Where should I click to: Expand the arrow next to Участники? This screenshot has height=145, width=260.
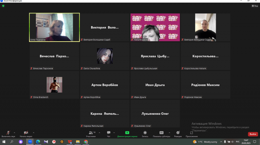point(99,132)
